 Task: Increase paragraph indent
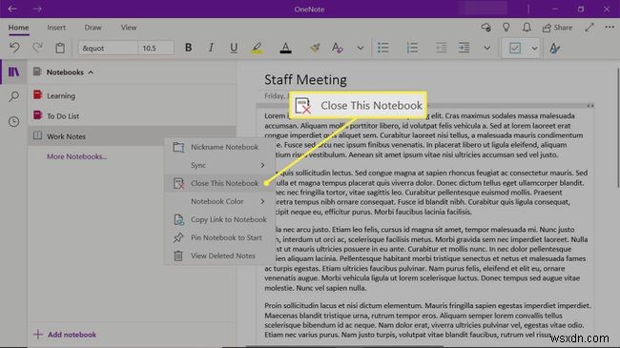[464, 48]
